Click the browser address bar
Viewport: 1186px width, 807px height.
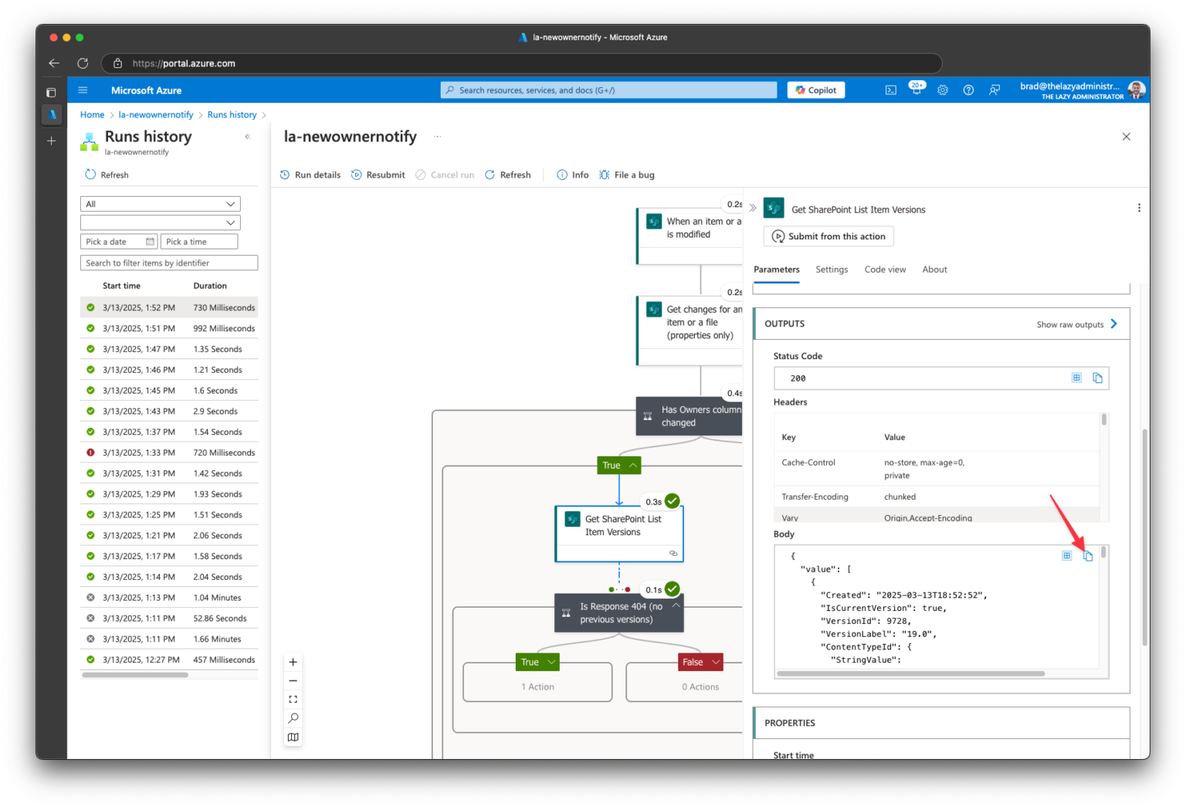click(522, 63)
